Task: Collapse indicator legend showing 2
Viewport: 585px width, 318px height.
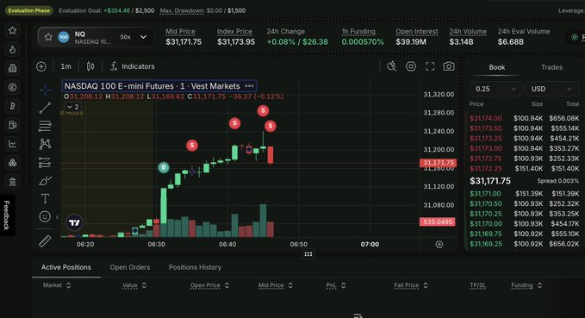Action: (72, 107)
